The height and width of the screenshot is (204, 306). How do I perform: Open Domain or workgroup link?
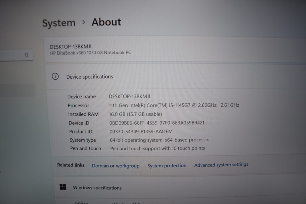pos(116,166)
